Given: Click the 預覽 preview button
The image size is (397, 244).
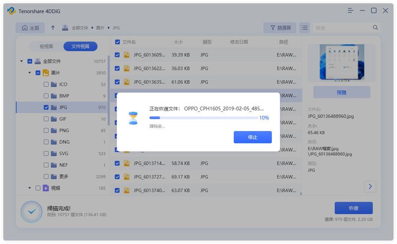Looking at the screenshot, I should click(x=341, y=93).
